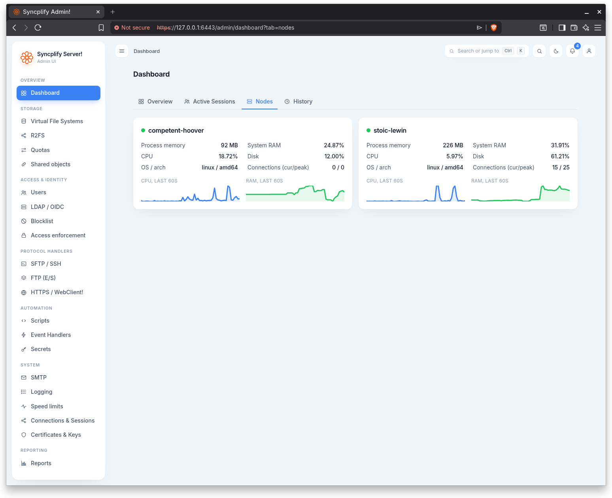Click Connections & Sessions share icon
The width and height of the screenshot is (612, 498).
click(24, 421)
